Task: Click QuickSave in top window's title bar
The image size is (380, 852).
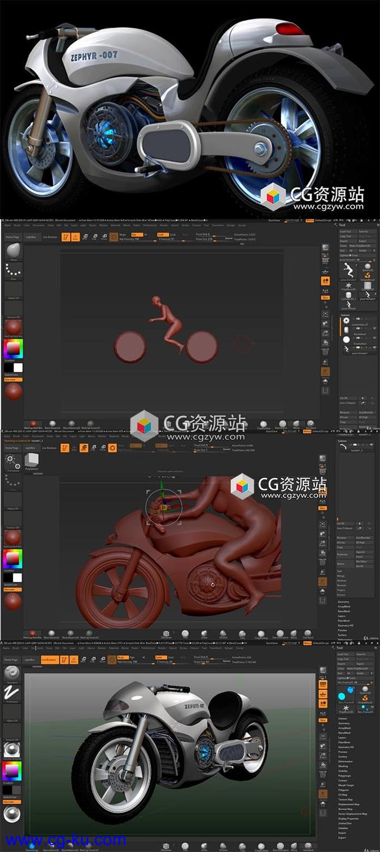Action: click(273, 221)
